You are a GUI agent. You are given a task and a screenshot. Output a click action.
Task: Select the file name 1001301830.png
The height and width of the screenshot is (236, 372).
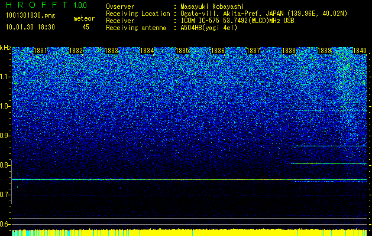(x=31, y=16)
